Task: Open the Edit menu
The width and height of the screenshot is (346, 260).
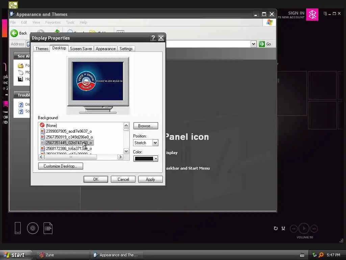Action: [24, 22]
